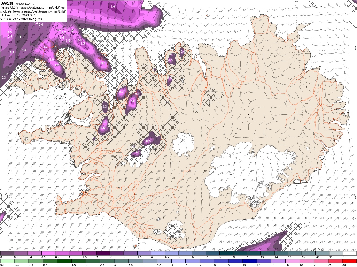Select the violet 12 rain legend swatch

(x=264, y=261)
